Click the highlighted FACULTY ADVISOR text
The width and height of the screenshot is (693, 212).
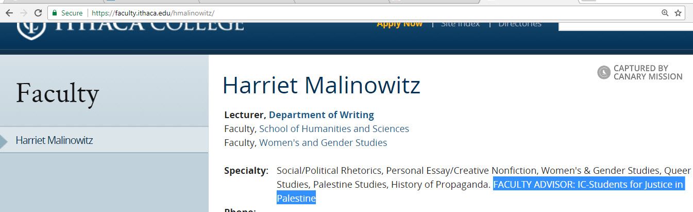(588, 185)
